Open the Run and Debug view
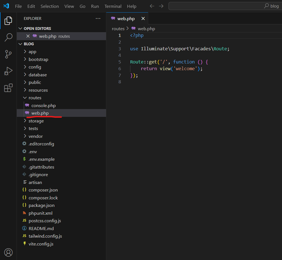 point(8,71)
